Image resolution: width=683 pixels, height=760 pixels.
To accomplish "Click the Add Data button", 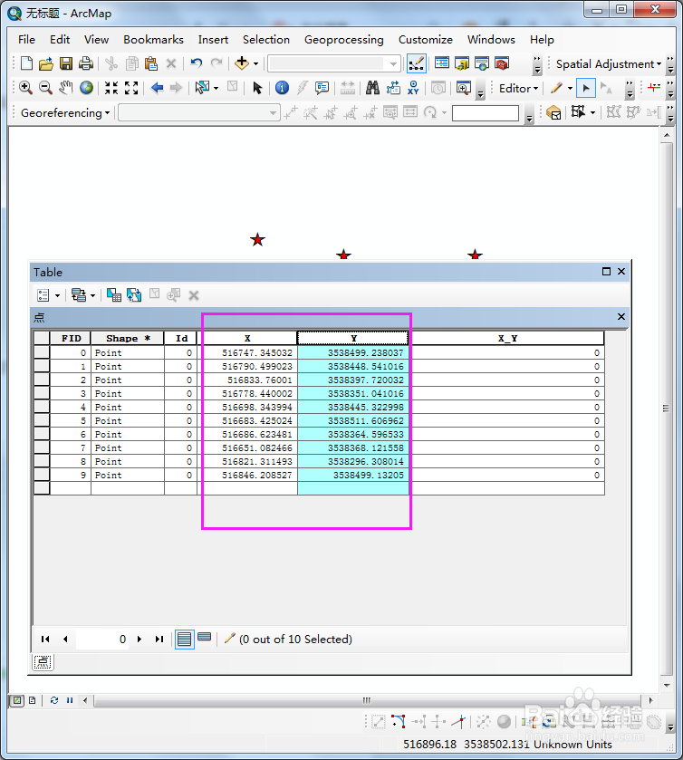I will coord(241,63).
